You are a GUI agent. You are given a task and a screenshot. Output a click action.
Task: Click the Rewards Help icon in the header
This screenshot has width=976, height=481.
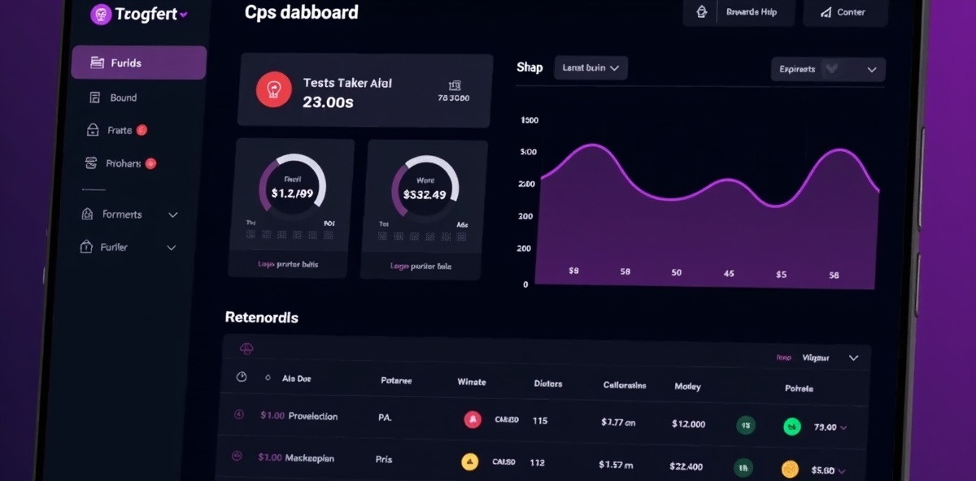pos(701,12)
